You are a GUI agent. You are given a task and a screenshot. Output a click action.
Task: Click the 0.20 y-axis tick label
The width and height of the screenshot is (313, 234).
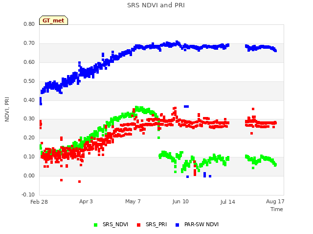29,137
